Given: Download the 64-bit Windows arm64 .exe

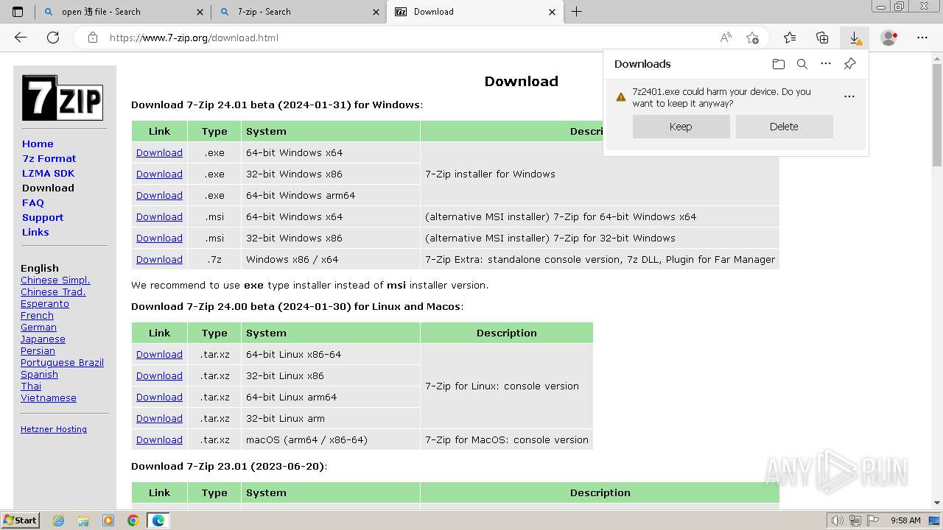Looking at the screenshot, I should point(159,195).
